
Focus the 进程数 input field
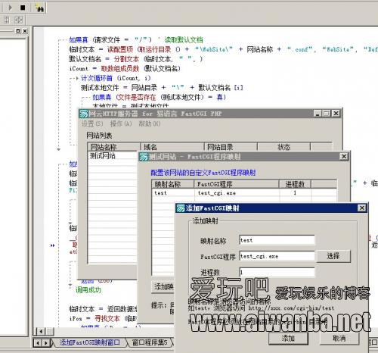tap(277, 272)
